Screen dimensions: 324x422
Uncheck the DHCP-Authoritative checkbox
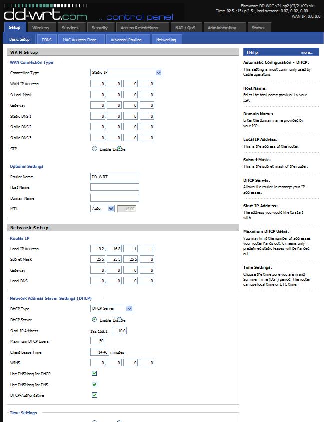[x=94, y=395]
